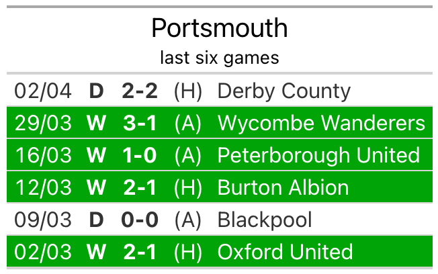Open the Burton Albion result

220,187
